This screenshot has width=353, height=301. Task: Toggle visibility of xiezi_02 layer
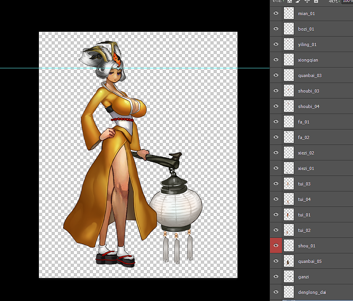pos(276,152)
